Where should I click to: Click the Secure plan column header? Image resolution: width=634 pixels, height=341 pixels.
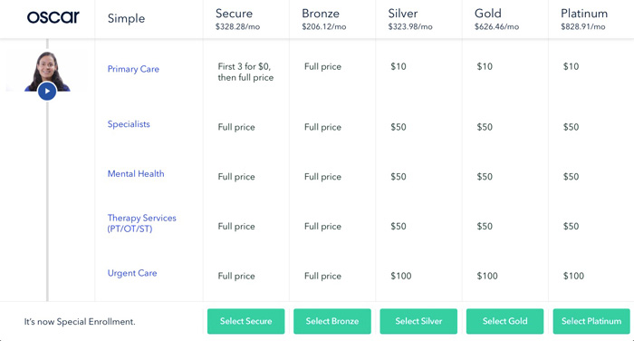point(237,19)
